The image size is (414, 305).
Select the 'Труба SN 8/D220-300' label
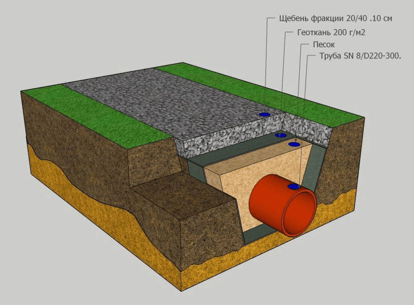click(x=360, y=56)
